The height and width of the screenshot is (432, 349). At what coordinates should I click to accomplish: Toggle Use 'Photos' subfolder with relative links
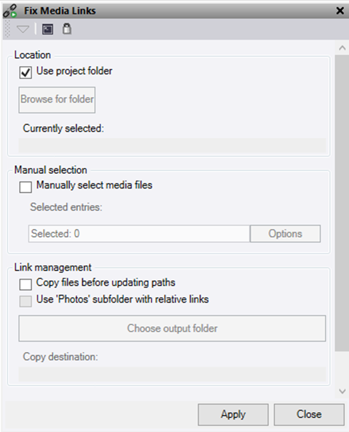coord(25,301)
